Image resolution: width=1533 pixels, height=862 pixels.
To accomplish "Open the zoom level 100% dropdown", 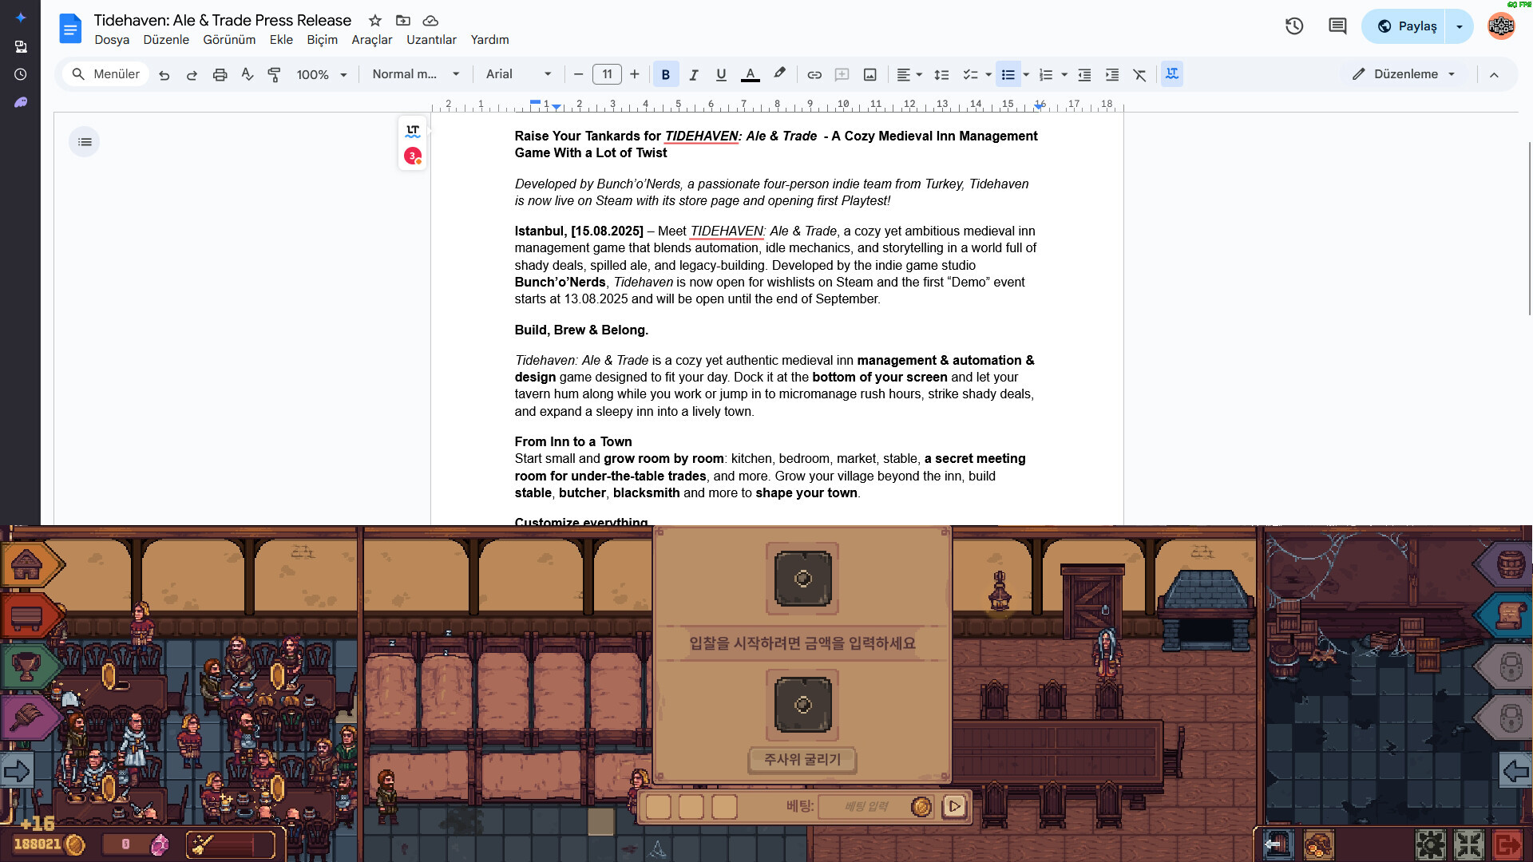I will tap(321, 74).
